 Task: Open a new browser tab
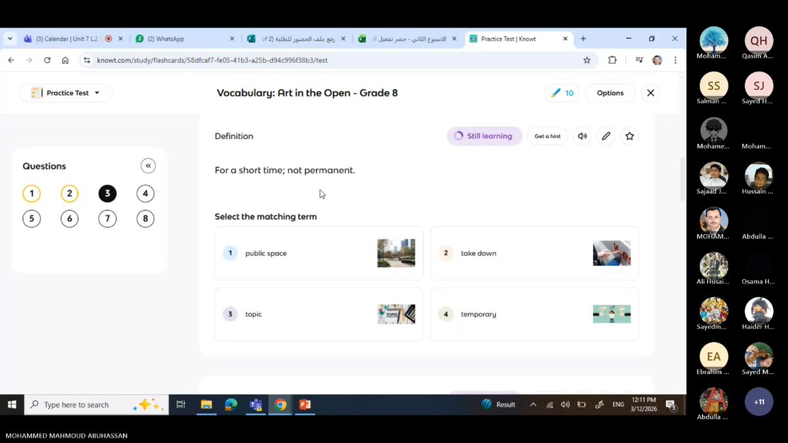pos(583,39)
